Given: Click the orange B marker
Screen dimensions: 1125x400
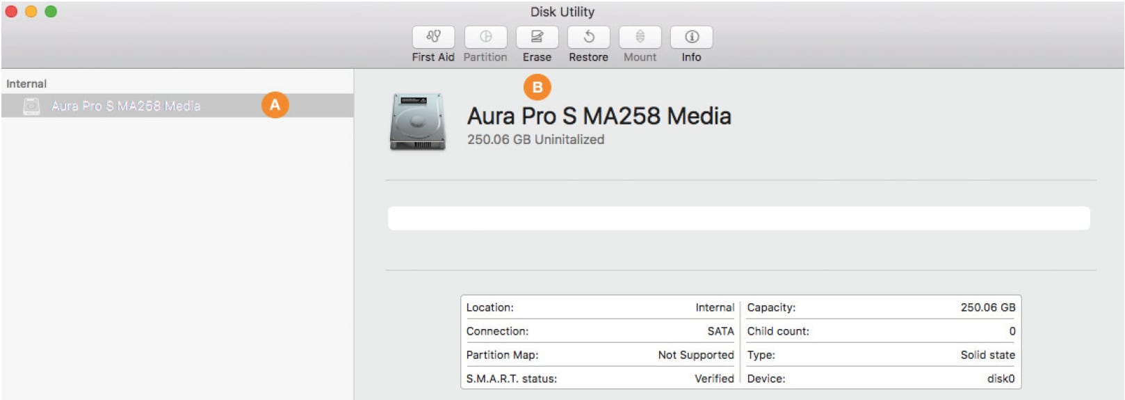Looking at the screenshot, I should pos(537,88).
